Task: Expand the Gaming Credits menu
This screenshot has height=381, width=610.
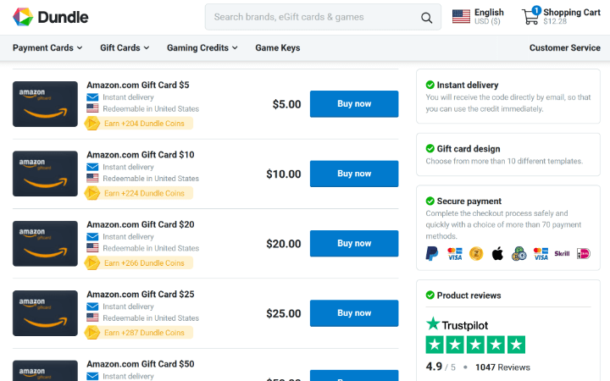Action: tap(202, 47)
